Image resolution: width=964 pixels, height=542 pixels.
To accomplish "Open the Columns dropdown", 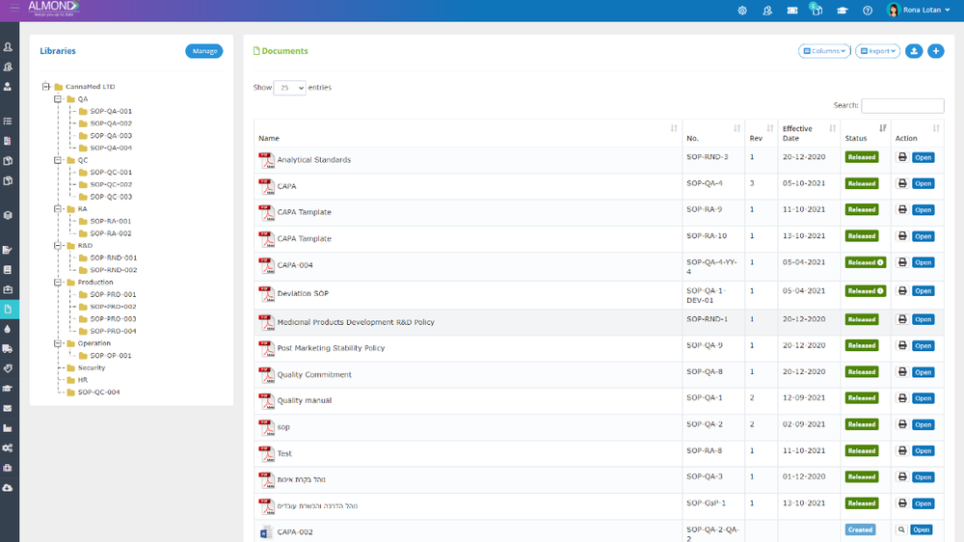I will tap(824, 51).
